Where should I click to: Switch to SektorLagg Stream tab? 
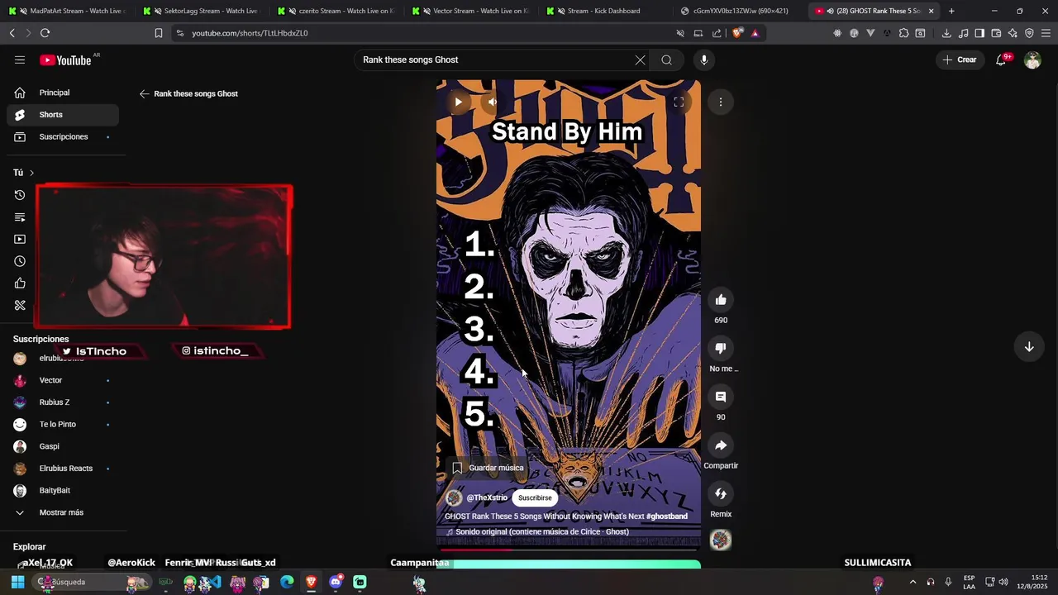203,11
